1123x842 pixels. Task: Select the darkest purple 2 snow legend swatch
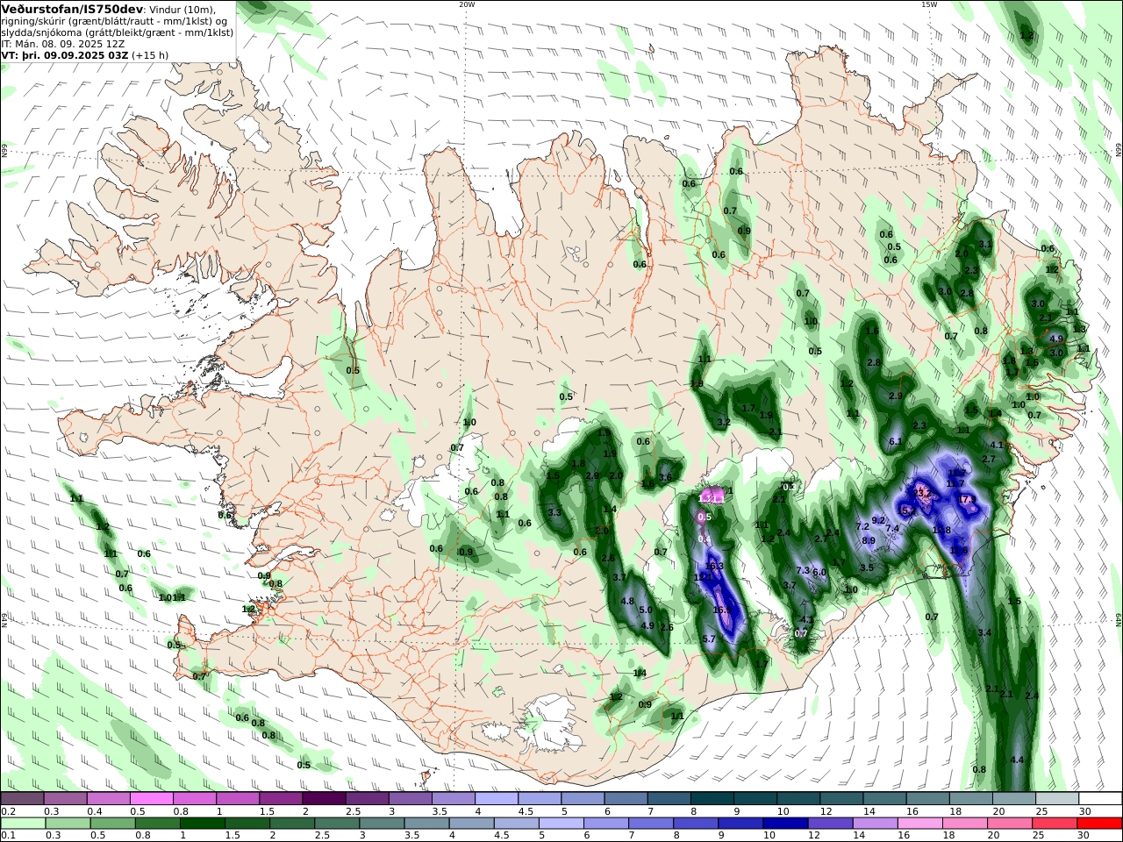(324, 799)
